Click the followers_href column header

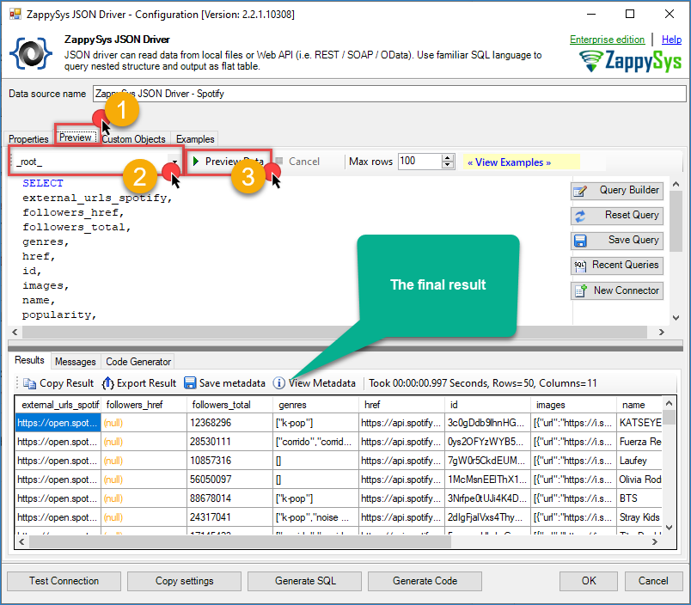[144, 405]
